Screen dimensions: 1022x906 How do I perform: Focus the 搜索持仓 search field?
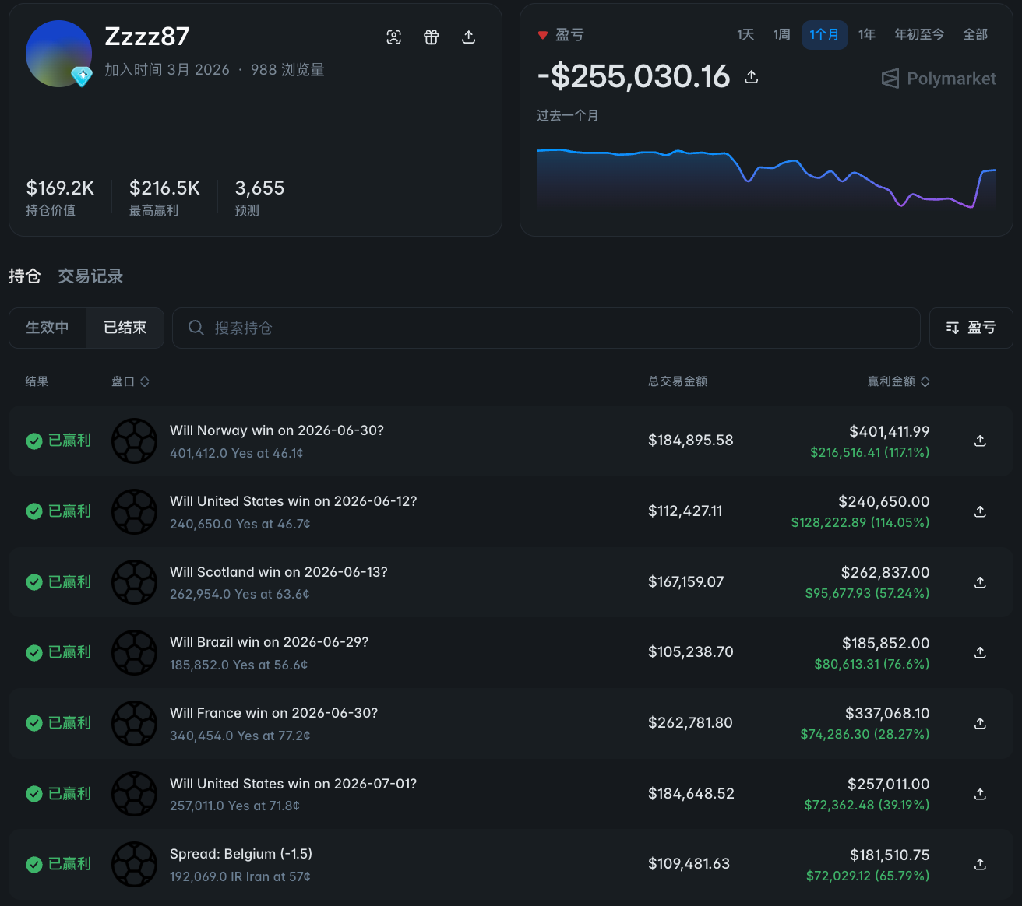pos(546,328)
